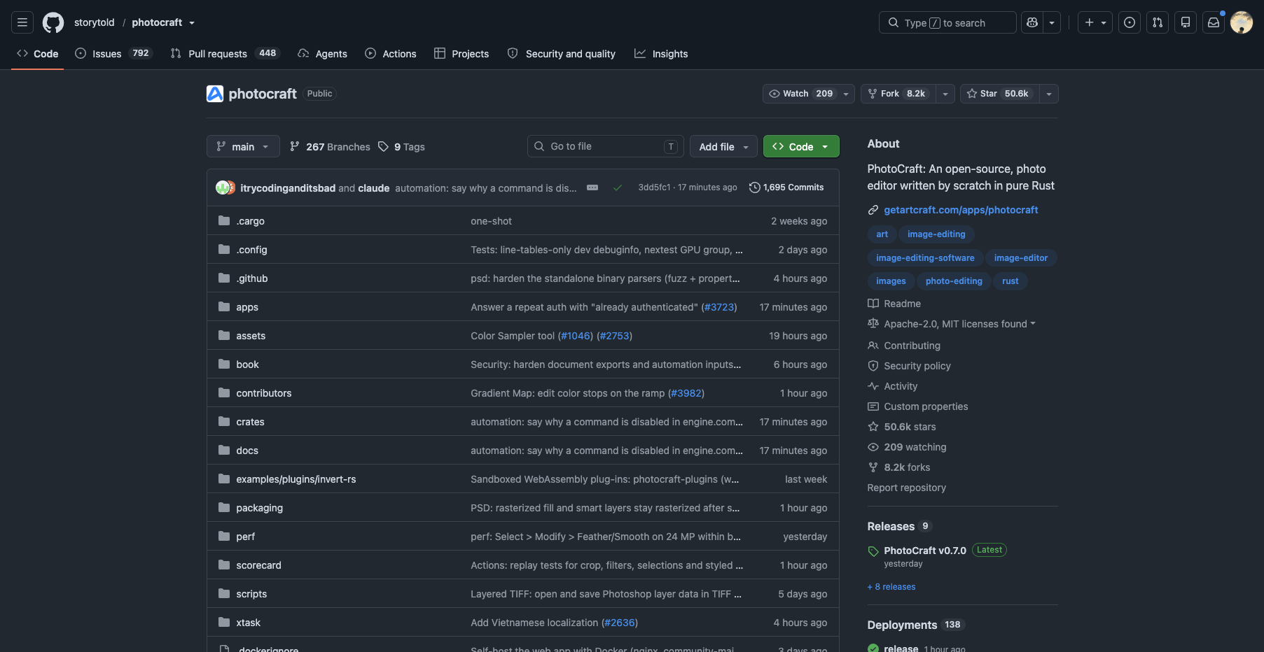
Task: Expand the commit message ellipsis icon
Action: [x=592, y=187]
